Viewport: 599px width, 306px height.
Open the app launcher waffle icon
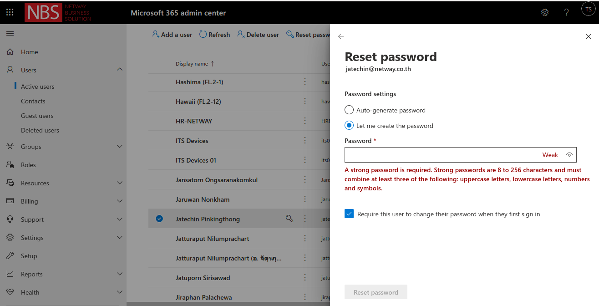point(10,12)
